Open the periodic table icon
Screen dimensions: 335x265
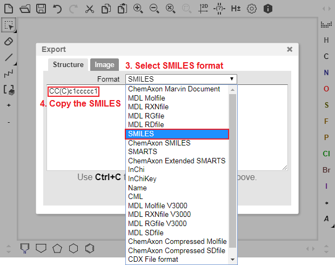pyautogui.click(x=326, y=24)
